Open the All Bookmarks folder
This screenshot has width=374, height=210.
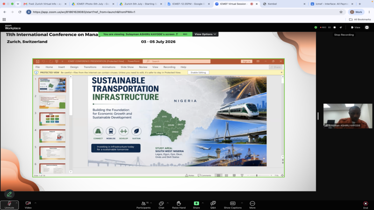tap(360, 20)
